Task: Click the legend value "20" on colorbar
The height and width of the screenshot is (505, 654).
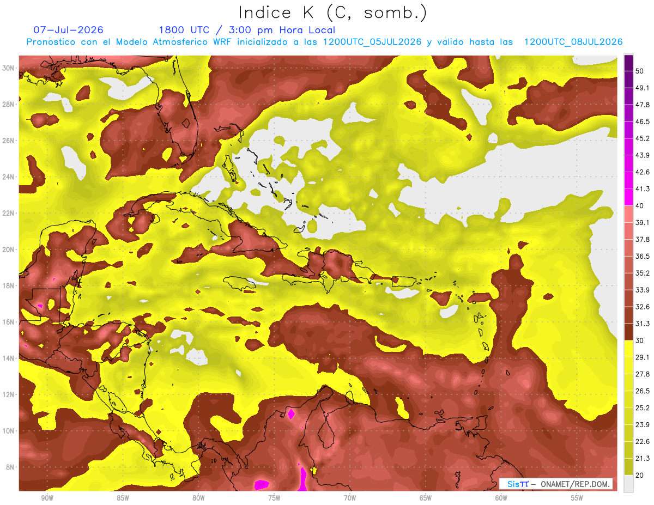Action: pyautogui.click(x=640, y=475)
